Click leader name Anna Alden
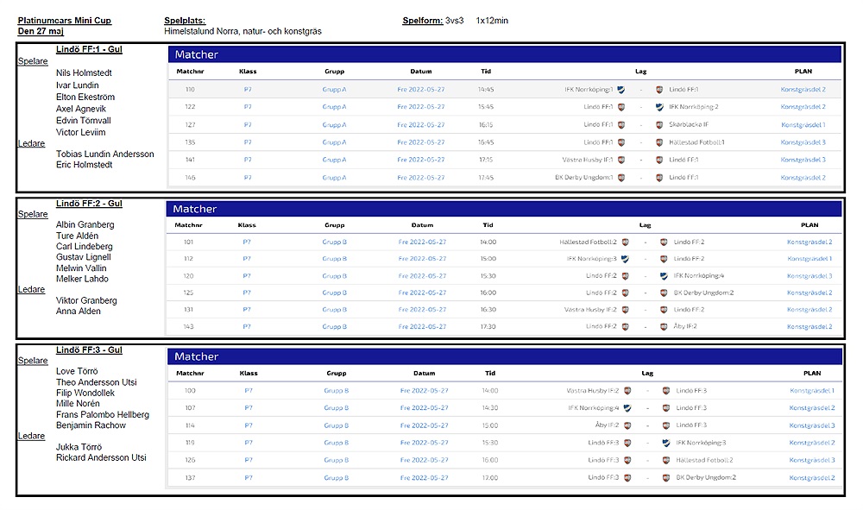Viewport: 863px width, 510px height. (79, 312)
